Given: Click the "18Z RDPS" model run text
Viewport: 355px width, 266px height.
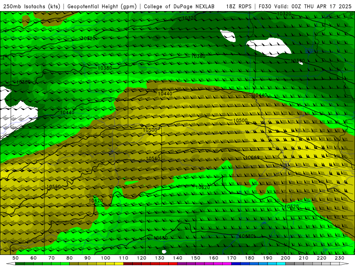Looking at the screenshot, I should (239, 6).
